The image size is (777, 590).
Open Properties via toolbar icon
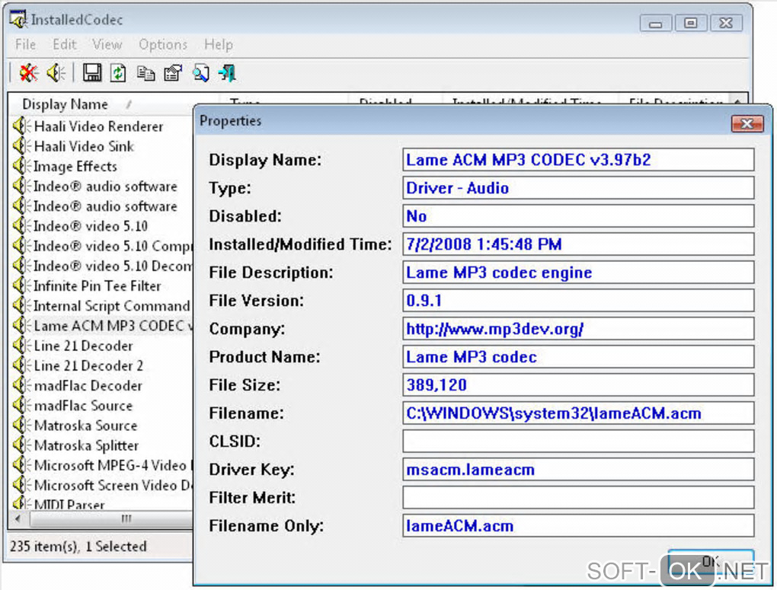coord(173,73)
